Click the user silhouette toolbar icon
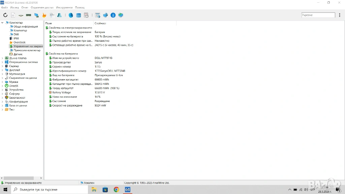 pyautogui.click(x=59, y=15)
